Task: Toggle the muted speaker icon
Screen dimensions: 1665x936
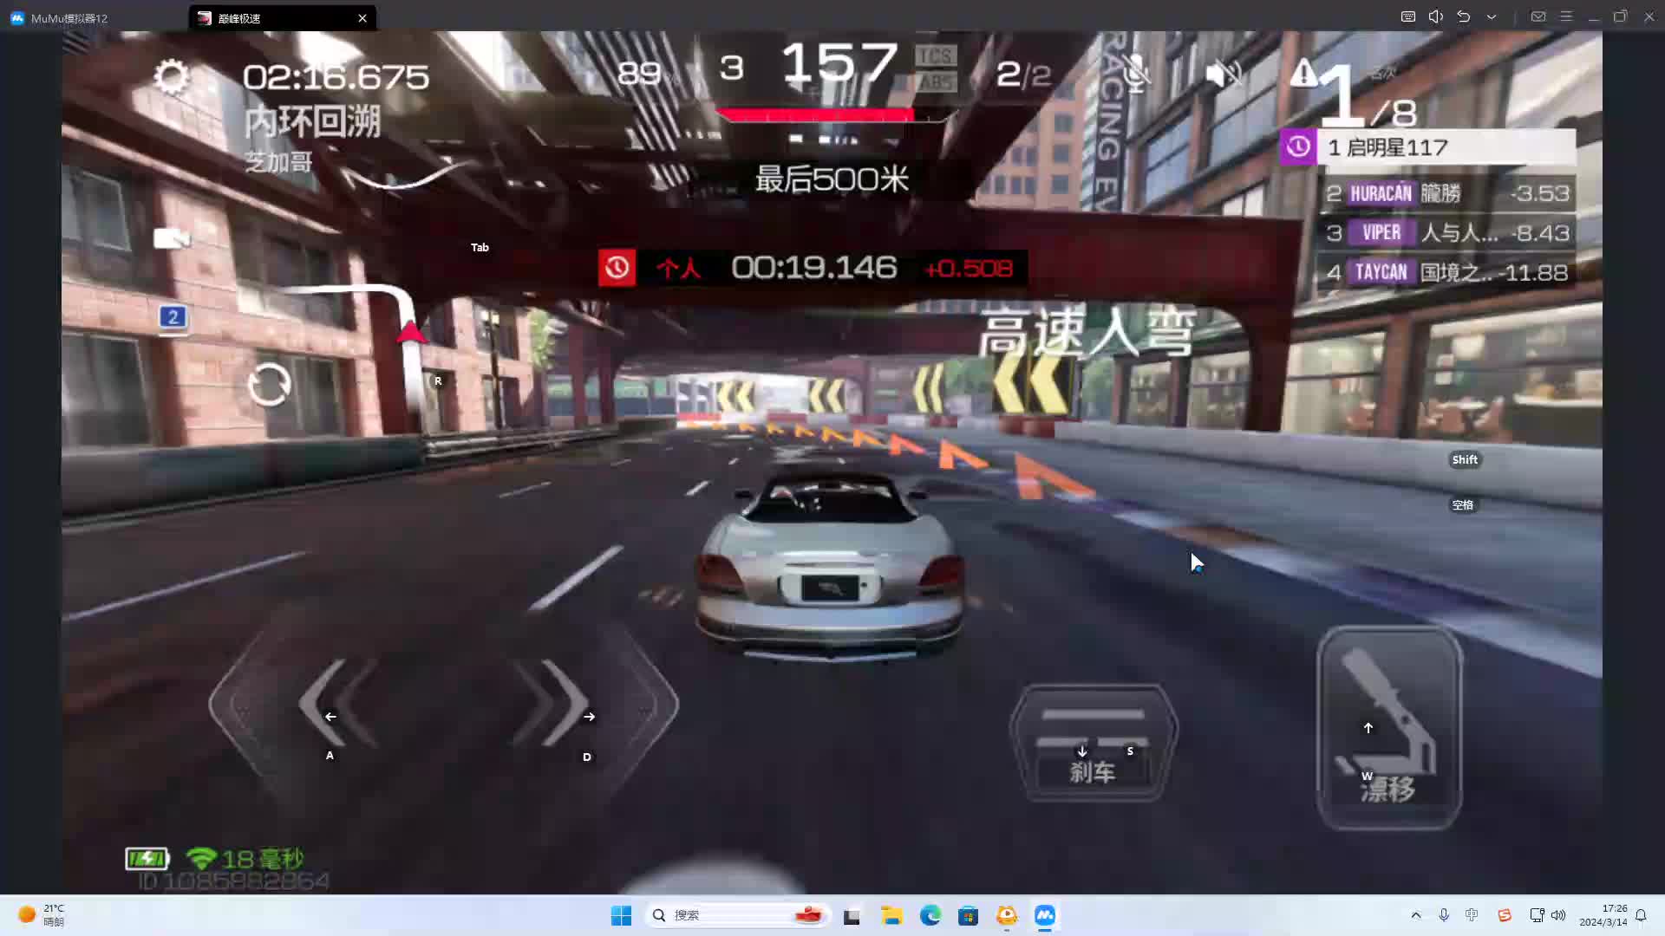Action: point(1224,74)
